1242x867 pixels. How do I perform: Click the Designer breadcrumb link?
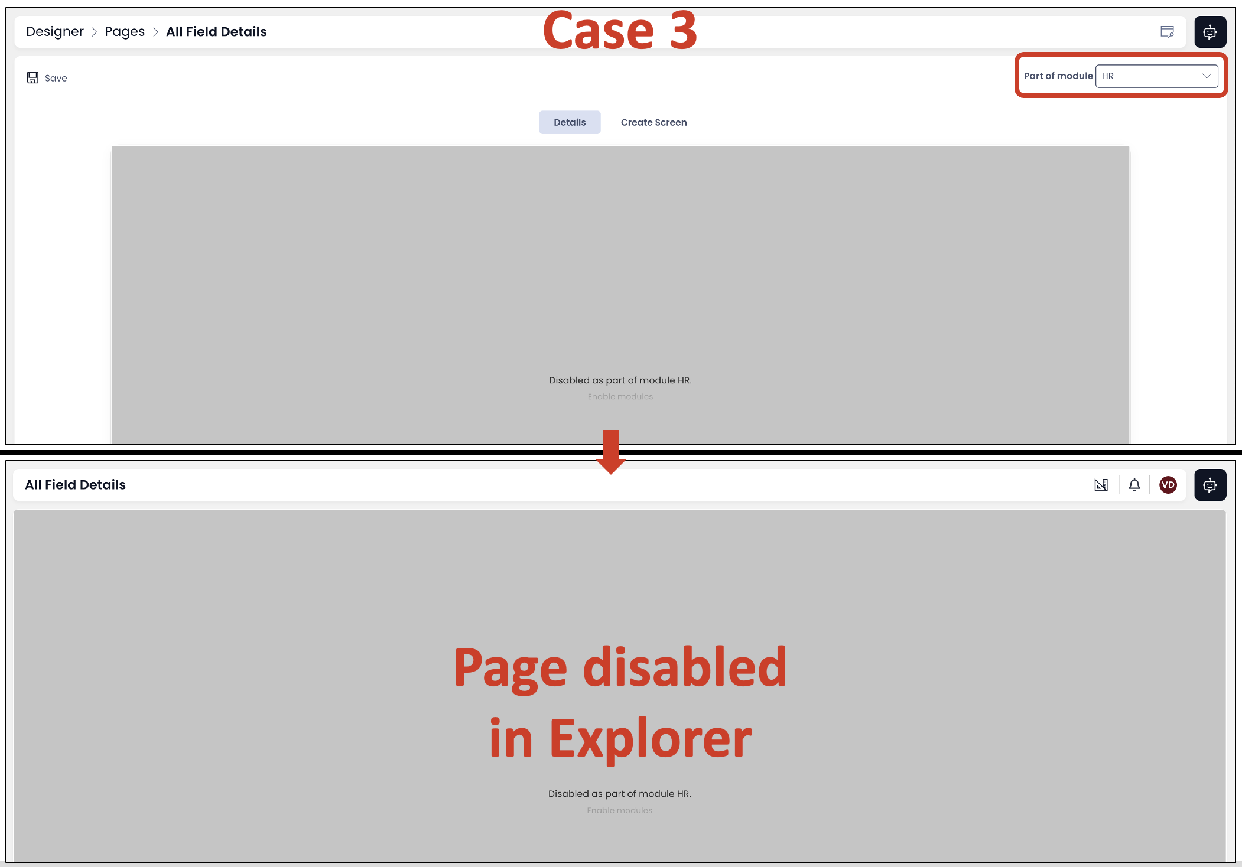click(54, 31)
